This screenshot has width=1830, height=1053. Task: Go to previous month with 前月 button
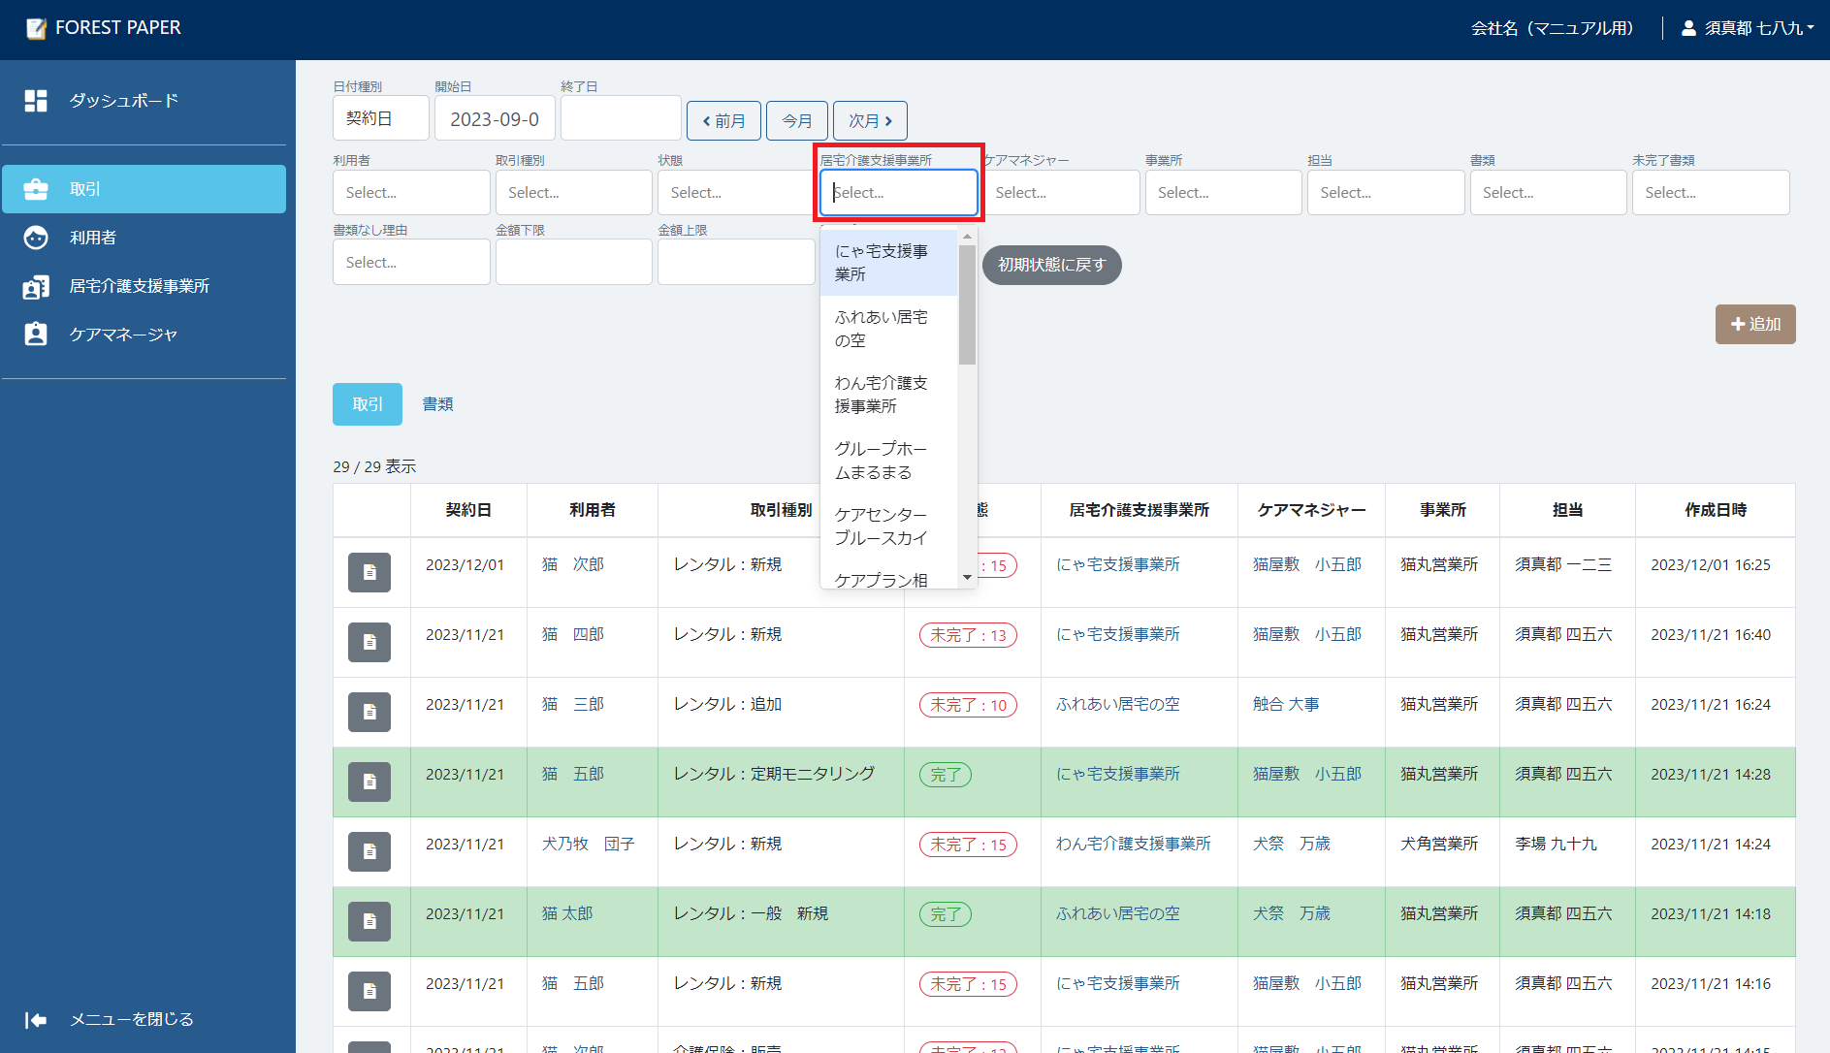click(723, 121)
